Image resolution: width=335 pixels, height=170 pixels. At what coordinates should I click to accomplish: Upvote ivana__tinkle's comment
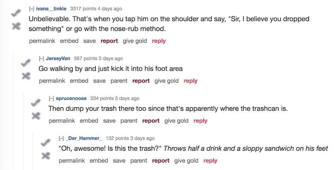16,13
